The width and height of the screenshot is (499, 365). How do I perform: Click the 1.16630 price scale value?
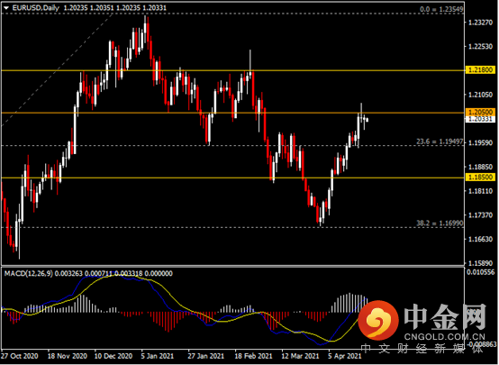point(480,239)
